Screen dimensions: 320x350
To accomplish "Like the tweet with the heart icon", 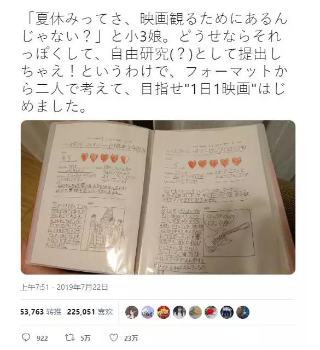I will (114, 337).
